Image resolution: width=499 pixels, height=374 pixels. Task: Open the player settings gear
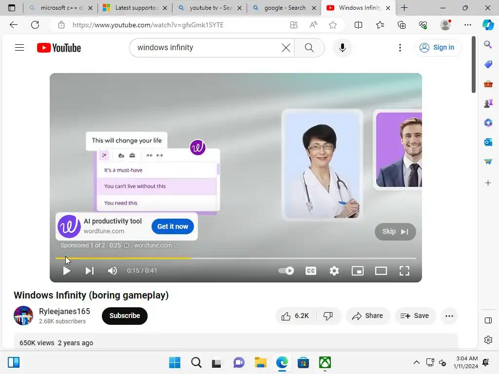click(334, 271)
